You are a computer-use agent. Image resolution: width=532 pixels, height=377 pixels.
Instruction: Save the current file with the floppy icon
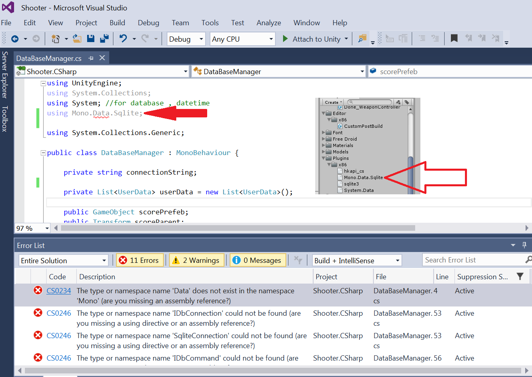pos(91,39)
